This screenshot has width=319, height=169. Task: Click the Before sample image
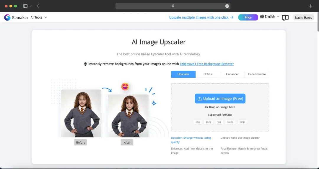click(81, 113)
